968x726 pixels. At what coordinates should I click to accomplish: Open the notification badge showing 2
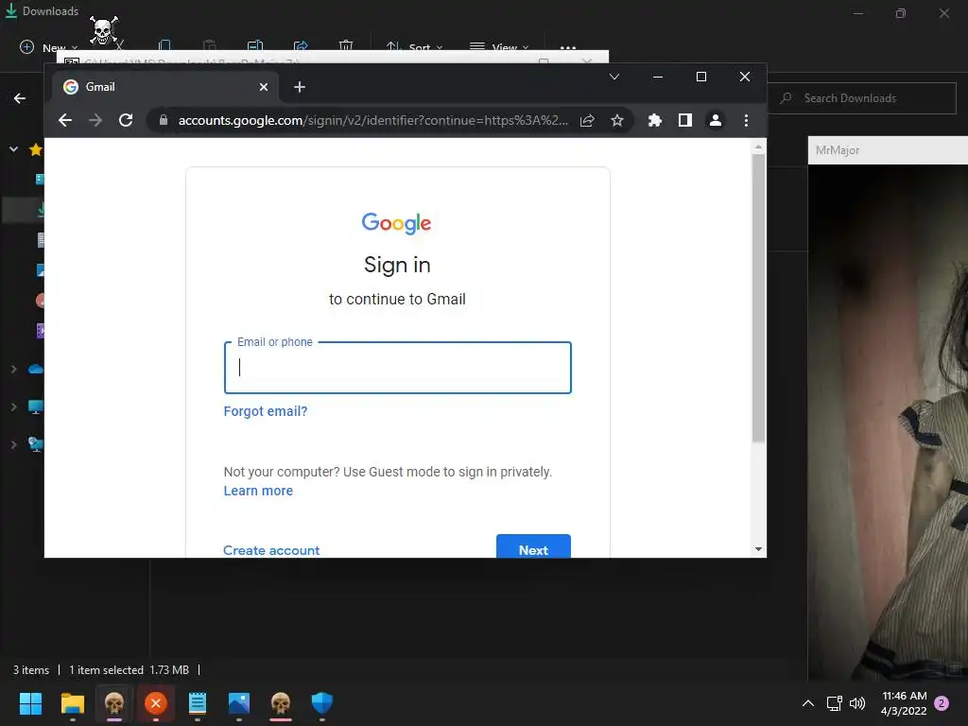tap(942, 703)
